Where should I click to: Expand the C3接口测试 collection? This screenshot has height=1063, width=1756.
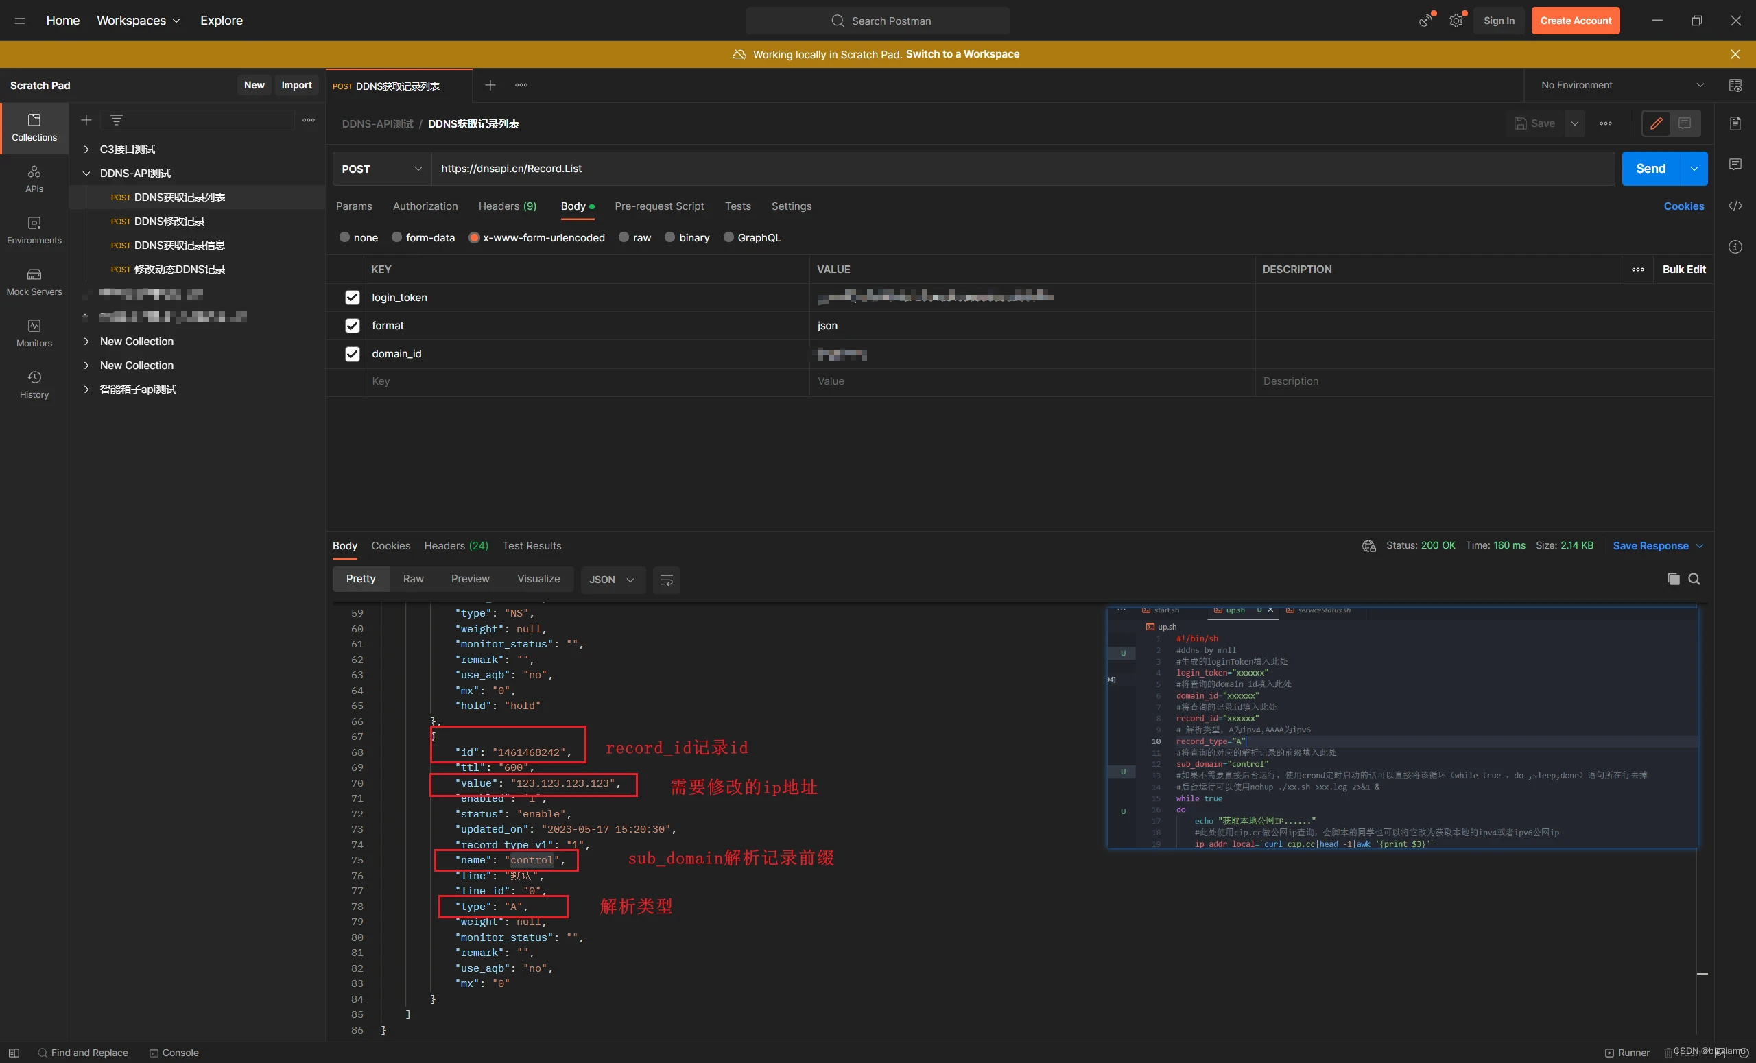[x=86, y=149]
